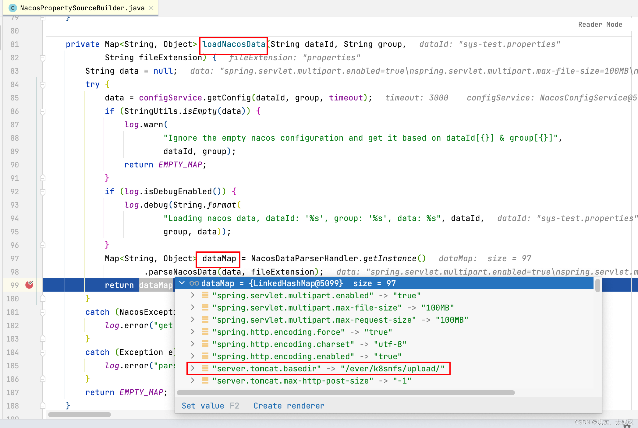Expand the spring.servlet.multipart.max-file-size entry
Image resolution: width=638 pixels, height=428 pixels.
[192, 307]
